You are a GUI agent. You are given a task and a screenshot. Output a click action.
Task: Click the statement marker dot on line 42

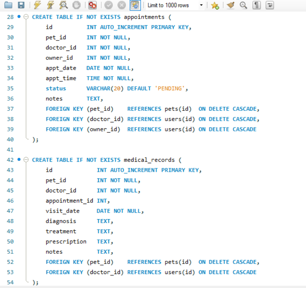click(x=19, y=159)
